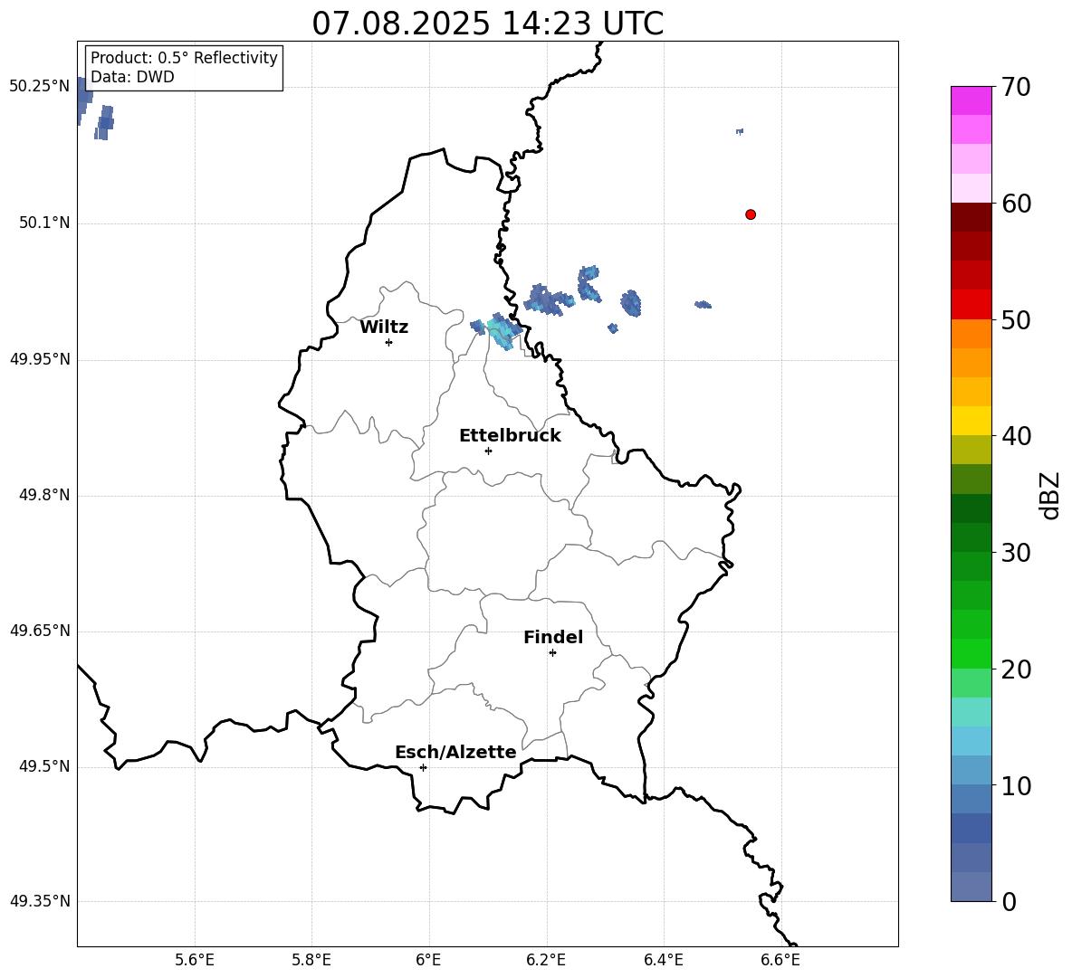Select the Findel city label
The image size is (1072, 978).
pos(553,637)
